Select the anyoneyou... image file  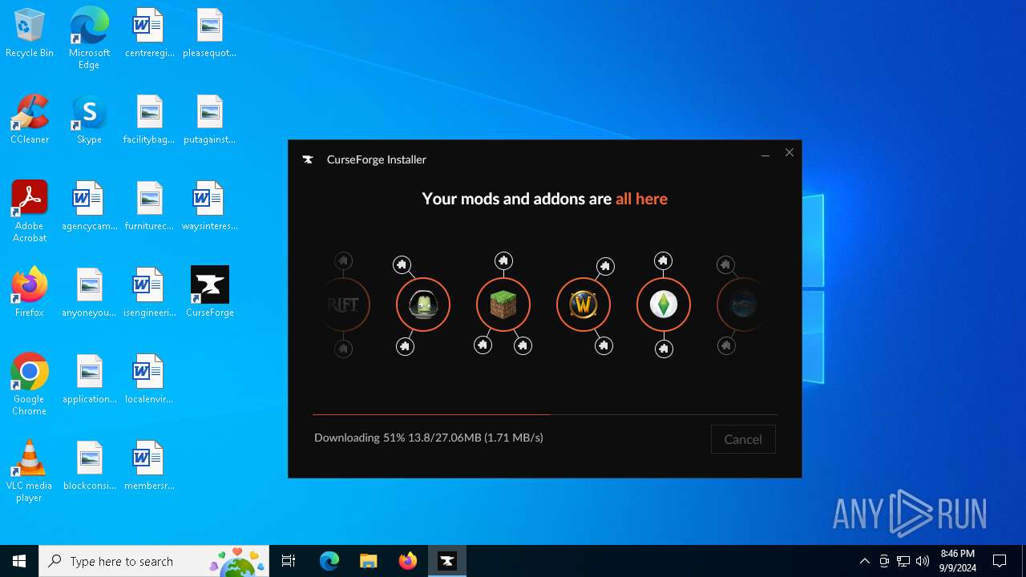[x=89, y=292]
